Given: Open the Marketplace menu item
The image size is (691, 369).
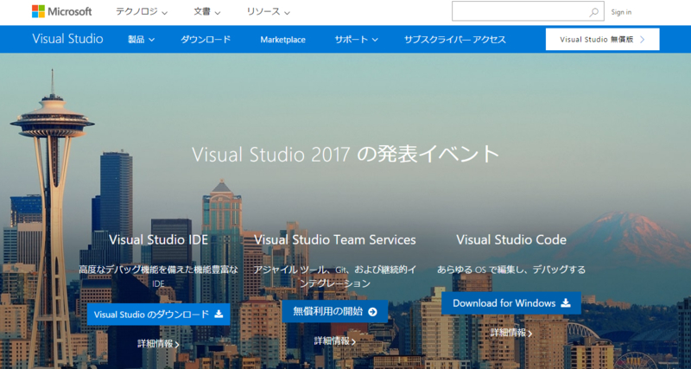Looking at the screenshot, I should tap(283, 40).
